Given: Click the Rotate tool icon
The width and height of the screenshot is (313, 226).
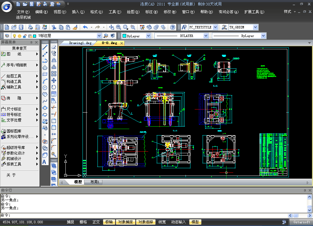Looking at the screenshot, I should pyautogui.click(x=54, y=87).
